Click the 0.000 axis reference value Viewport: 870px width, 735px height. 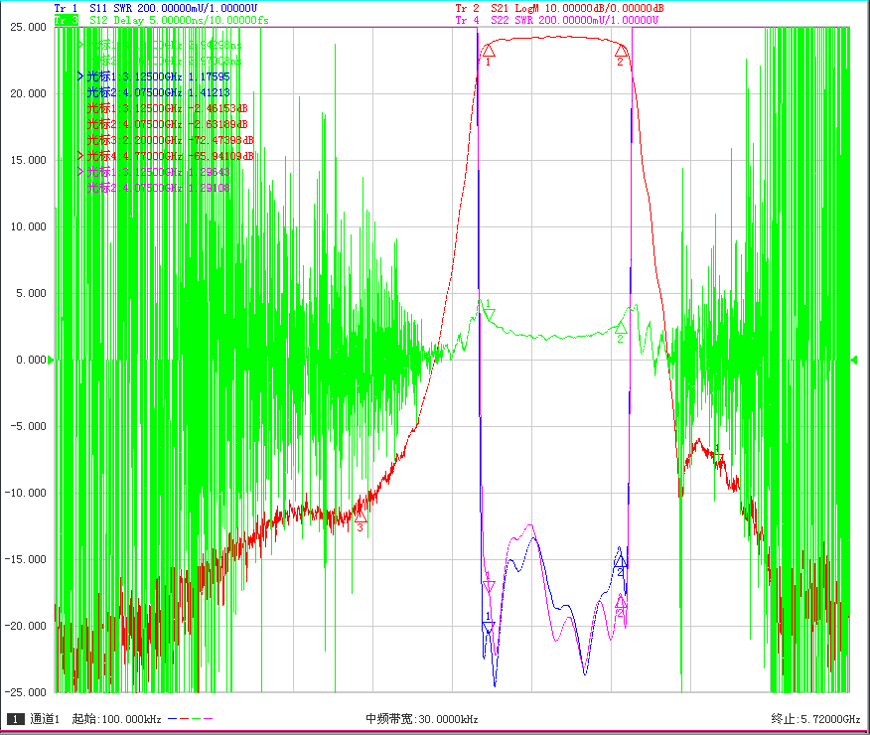coord(31,360)
